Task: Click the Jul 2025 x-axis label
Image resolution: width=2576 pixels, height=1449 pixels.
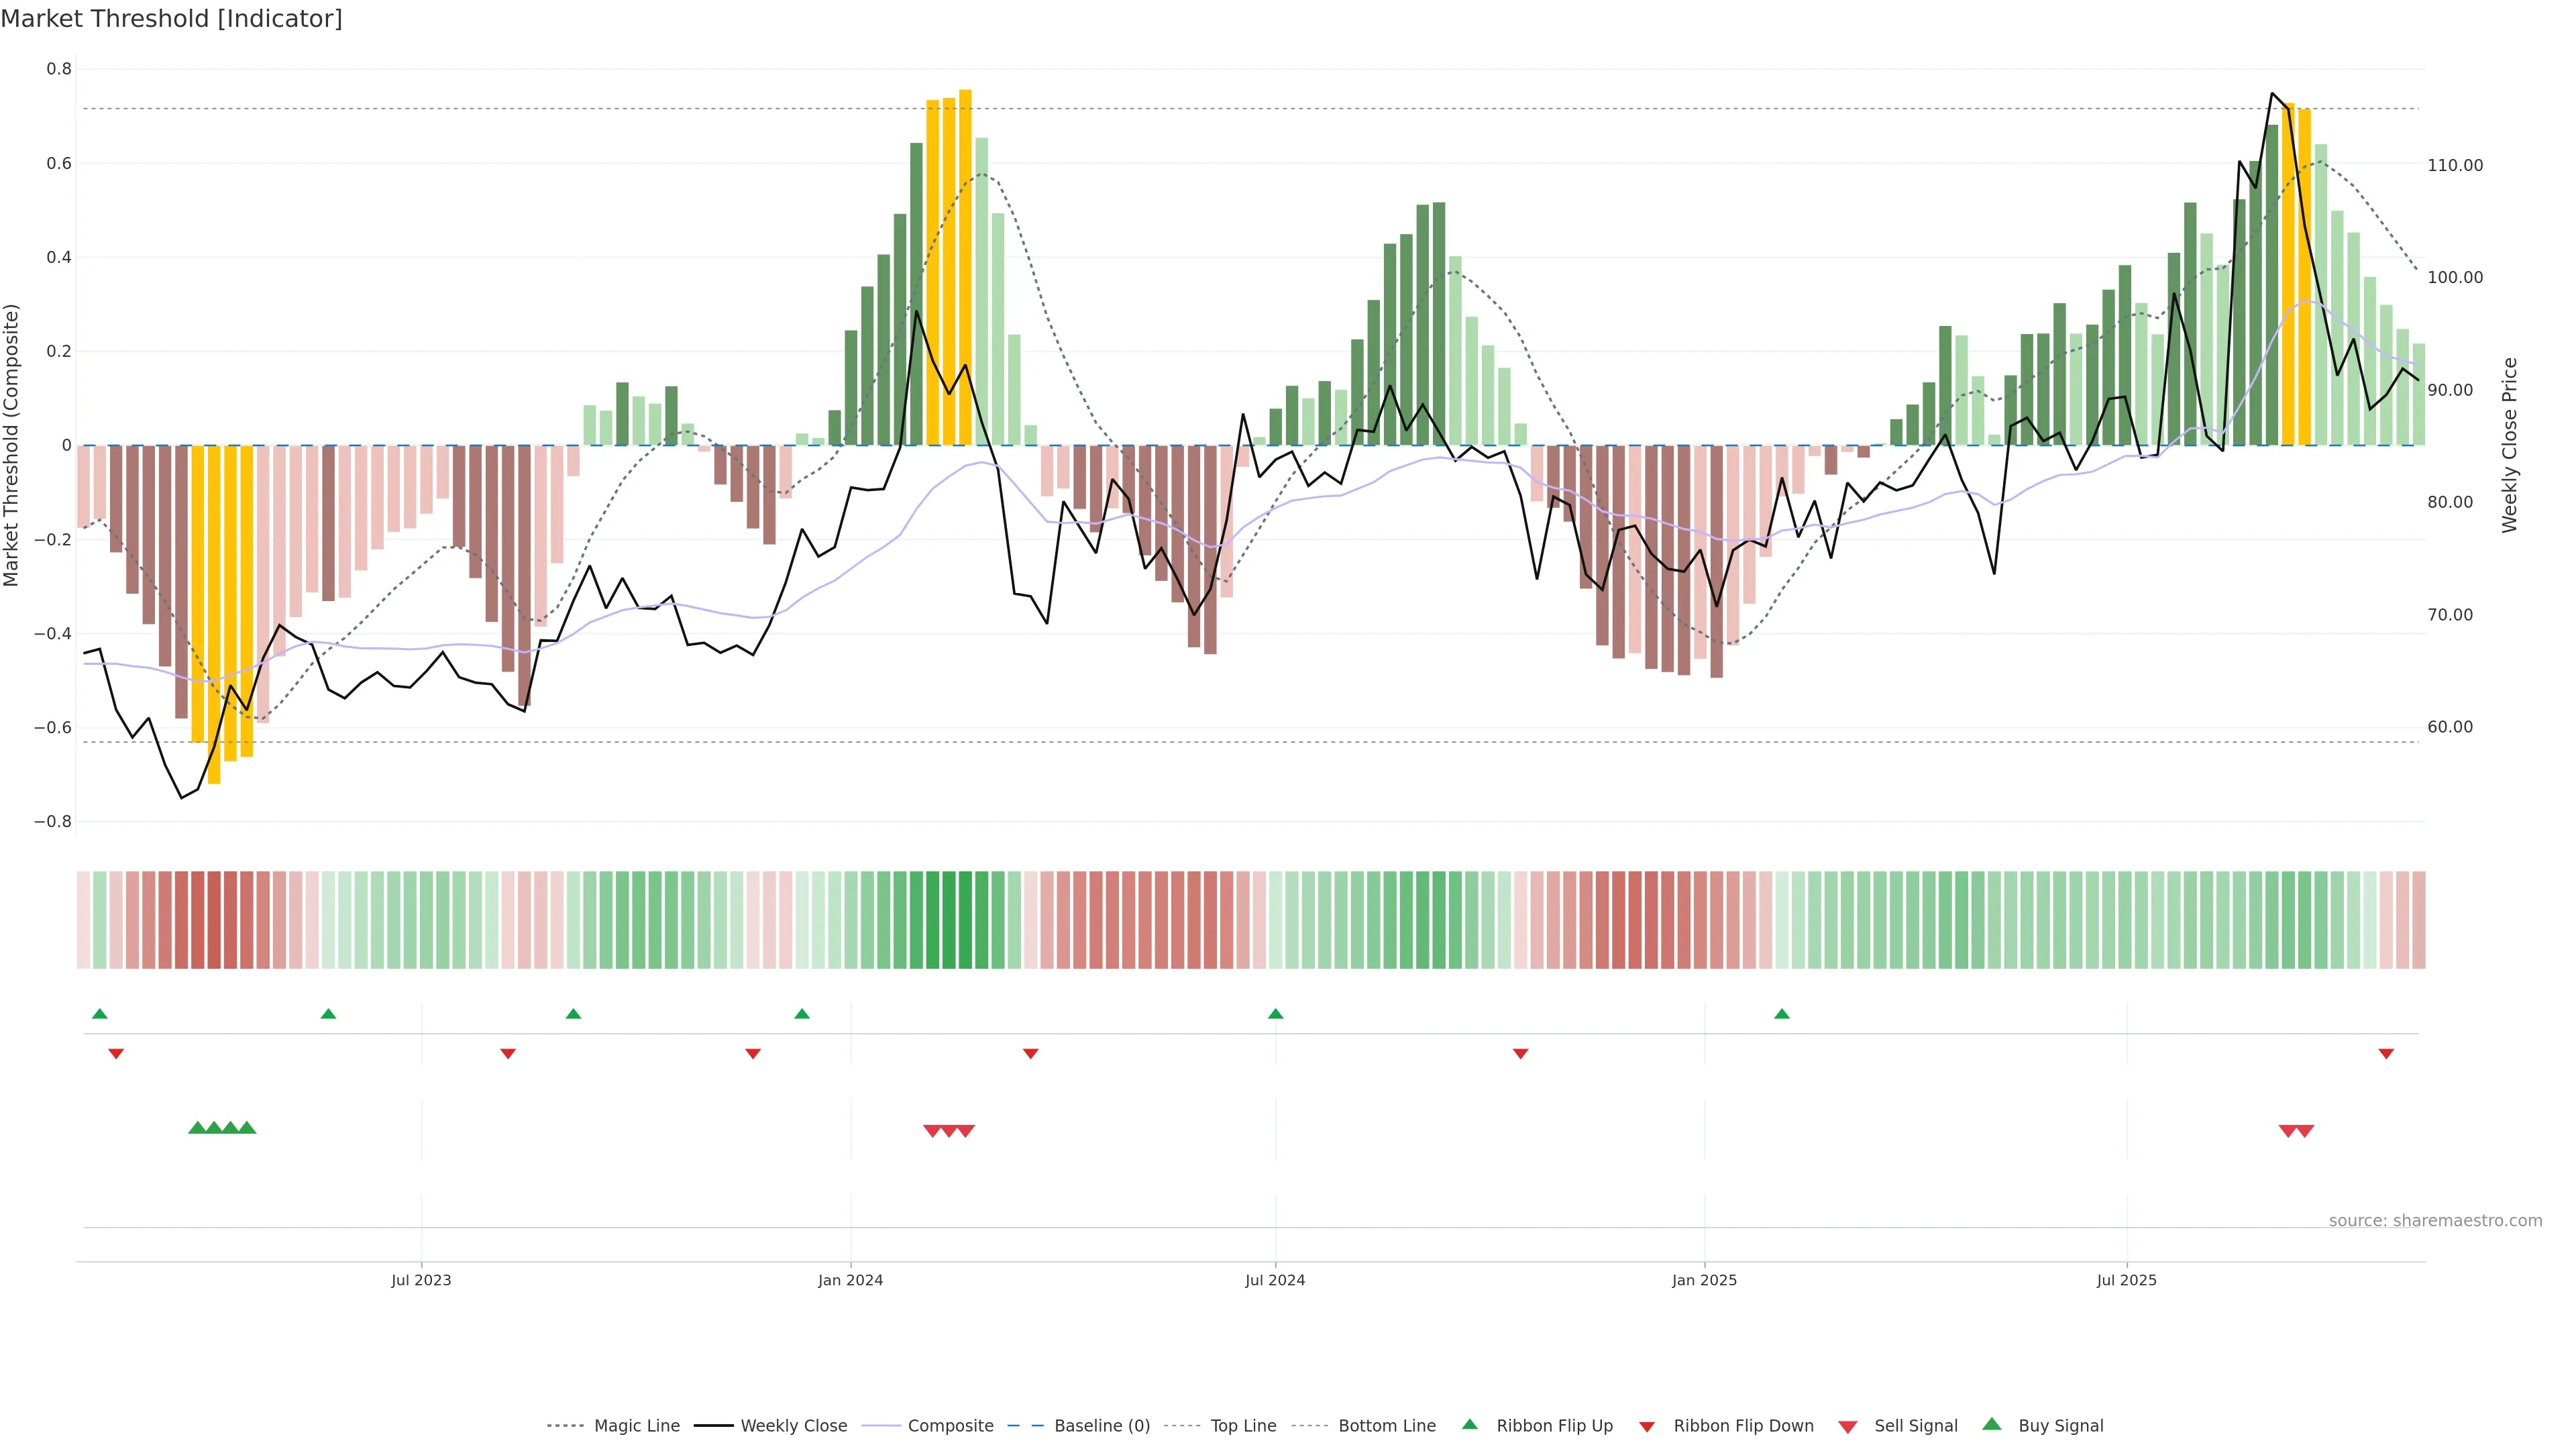Action: click(2126, 1280)
